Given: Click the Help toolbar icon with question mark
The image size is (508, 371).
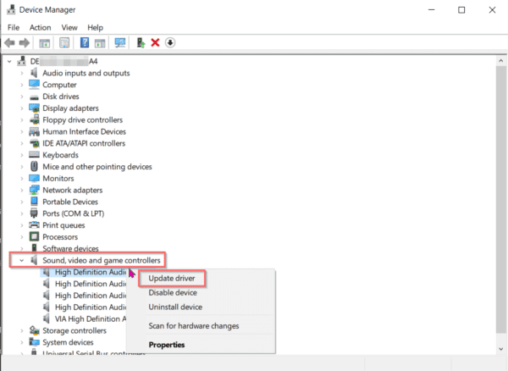Looking at the screenshot, I should click(85, 43).
